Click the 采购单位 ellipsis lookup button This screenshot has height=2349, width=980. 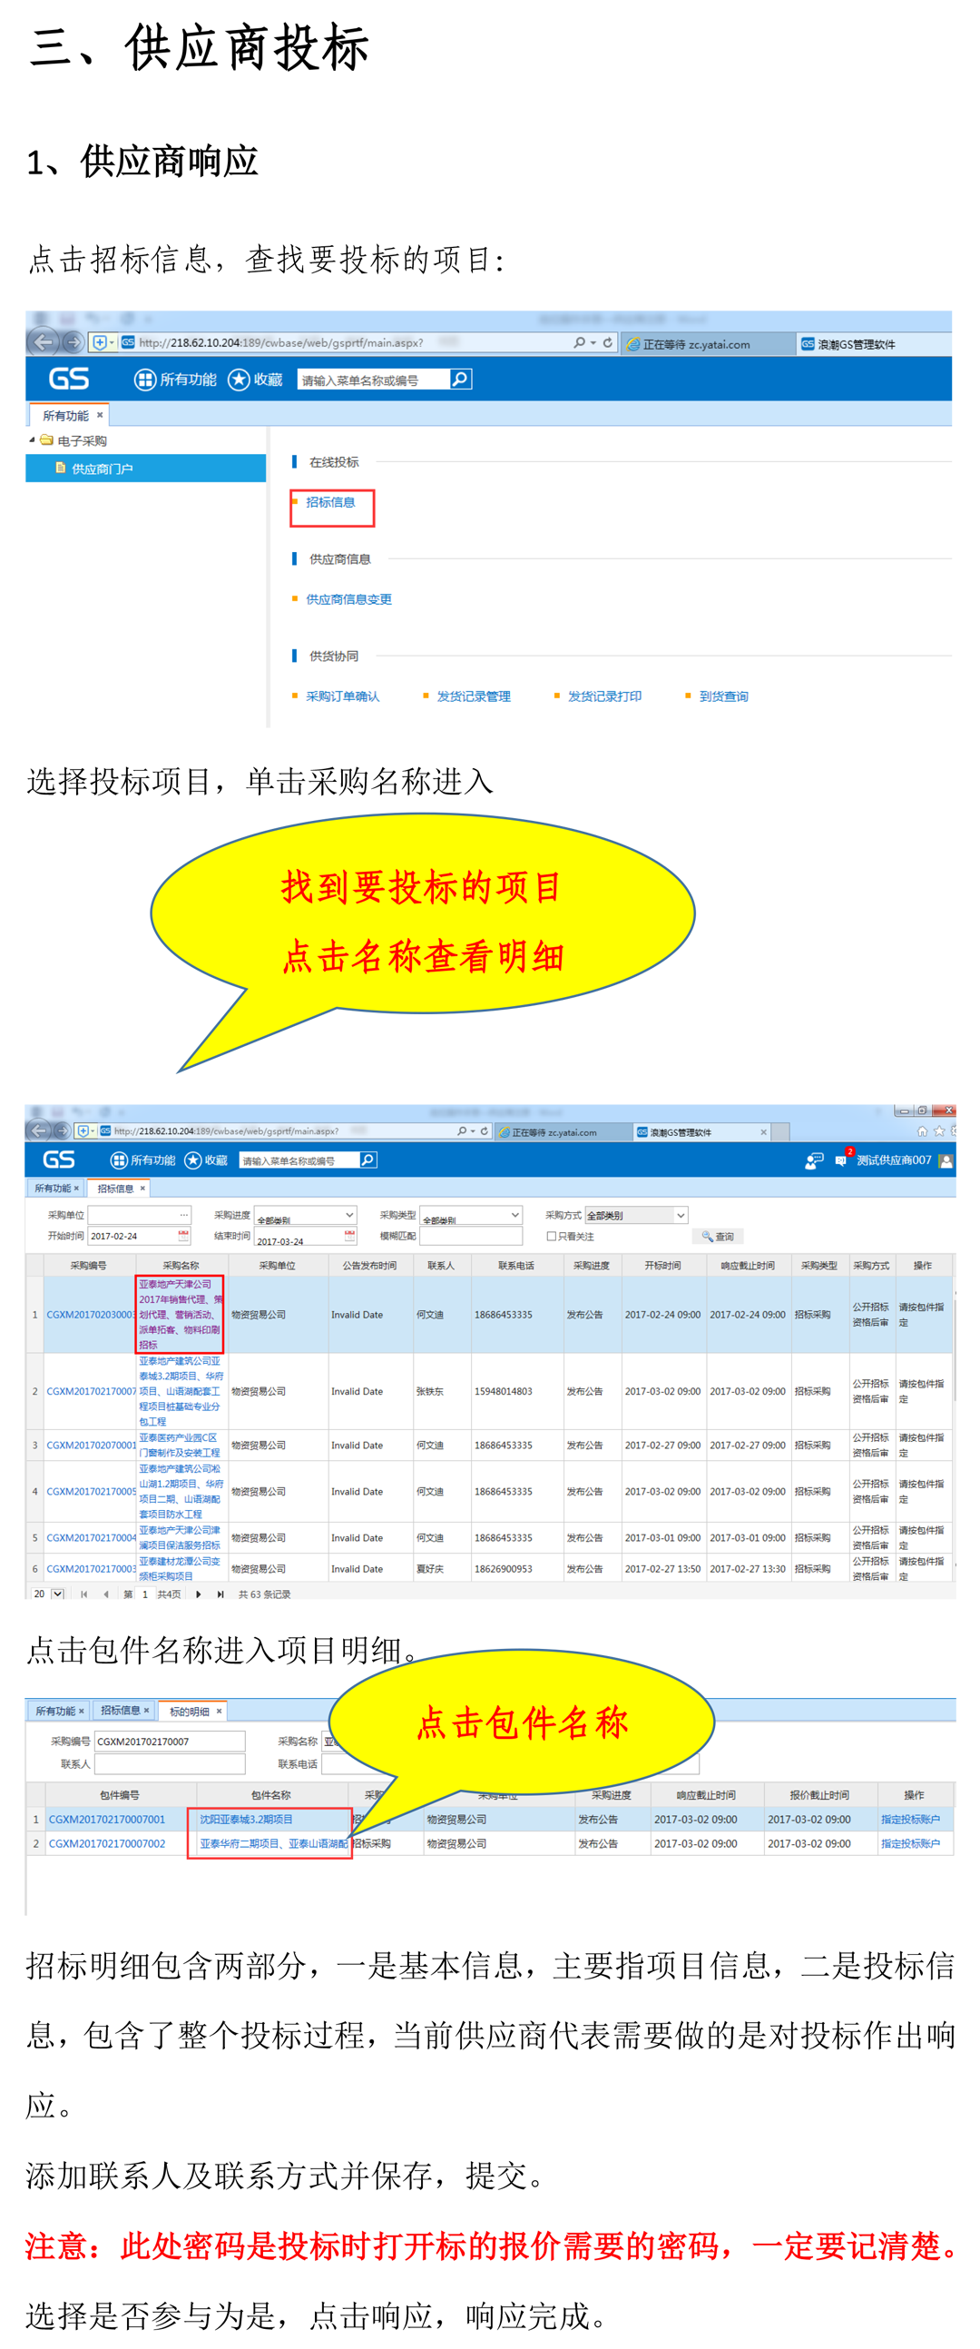pyautogui.click(x=184, y=1215)
